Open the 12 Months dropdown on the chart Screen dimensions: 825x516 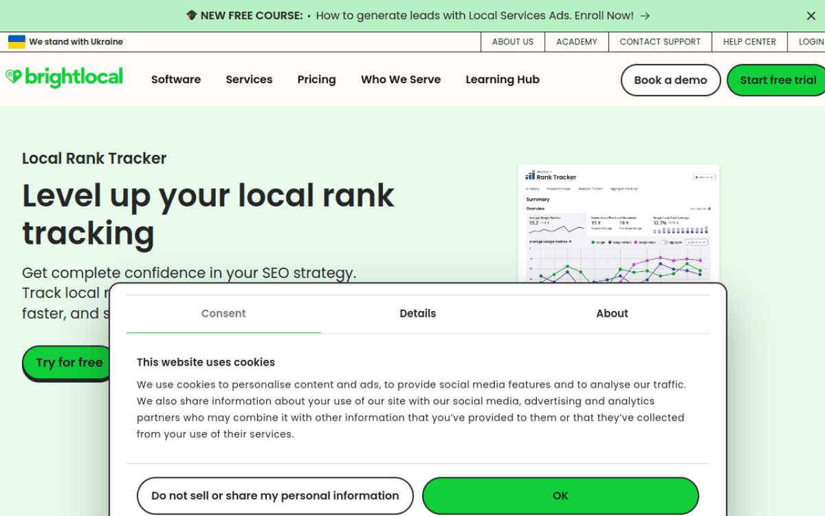[696, 242]
